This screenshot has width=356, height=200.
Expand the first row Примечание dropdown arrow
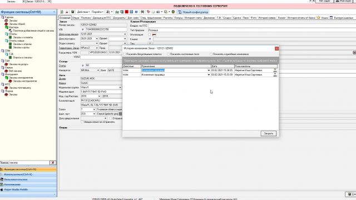pos(209,71)
